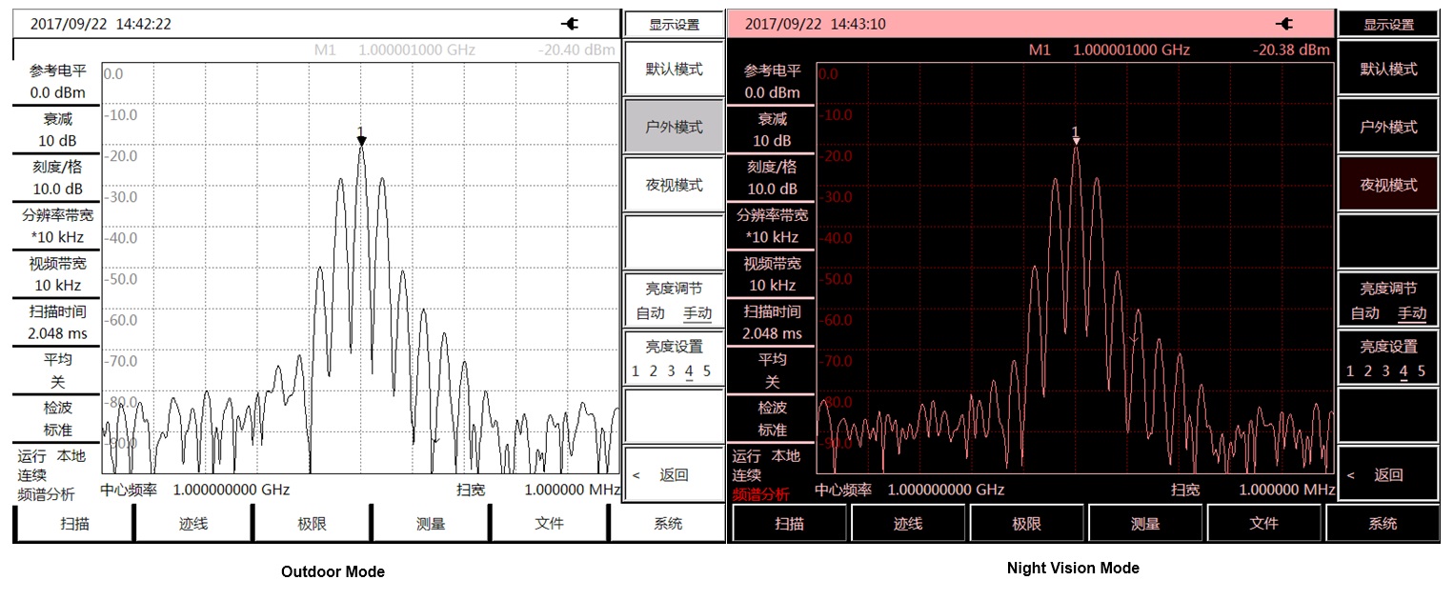Screen dimensions: 1454x600
Task: Click the power plug icon on the white outdoor-mode screen
Action: pyautogui.click(x=571, y=24)
